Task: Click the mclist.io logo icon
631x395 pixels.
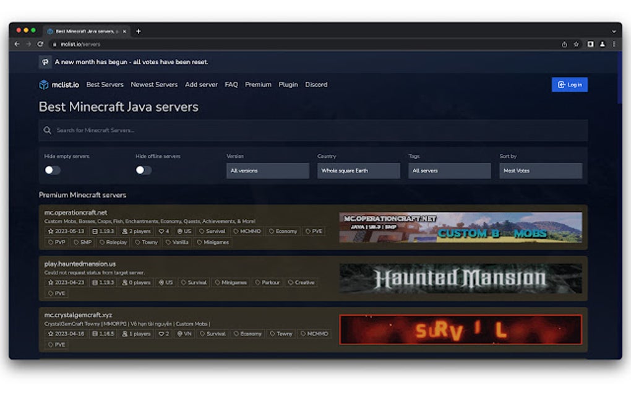Action: (43, 85)
